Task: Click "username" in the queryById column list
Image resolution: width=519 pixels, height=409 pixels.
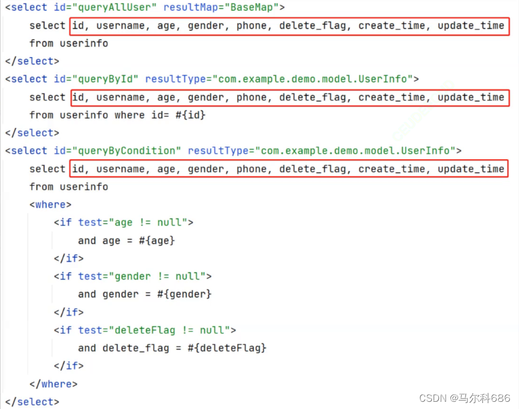Action: click(121, 97)
